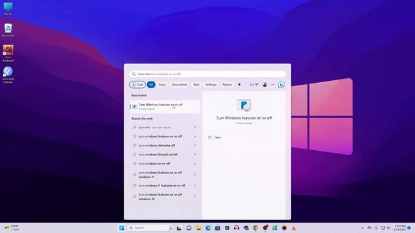Launch Google Chrome from the taskbar
Viewport: 415px width, 233px height.
click(x=255, y=228)
